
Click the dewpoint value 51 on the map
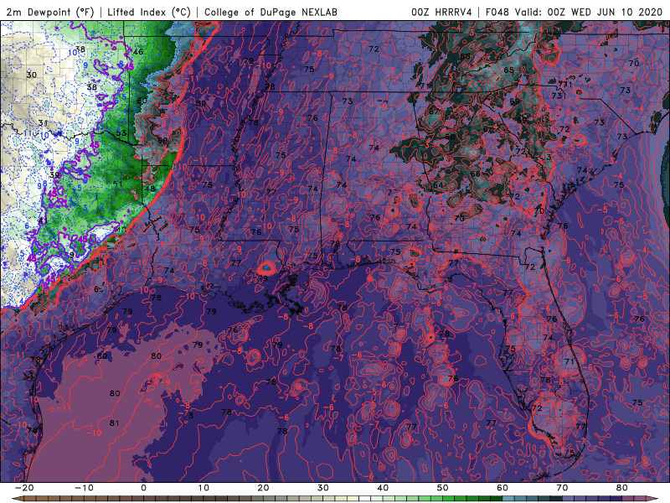click(117, 184)
